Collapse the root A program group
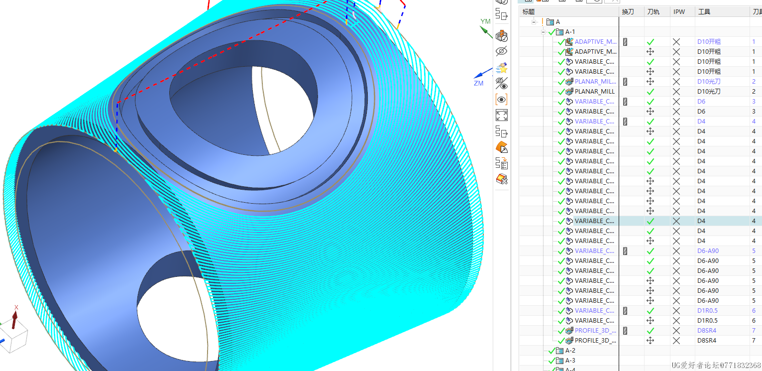The image size is (762, 371). pyautogui.click(x=534, y=21)
